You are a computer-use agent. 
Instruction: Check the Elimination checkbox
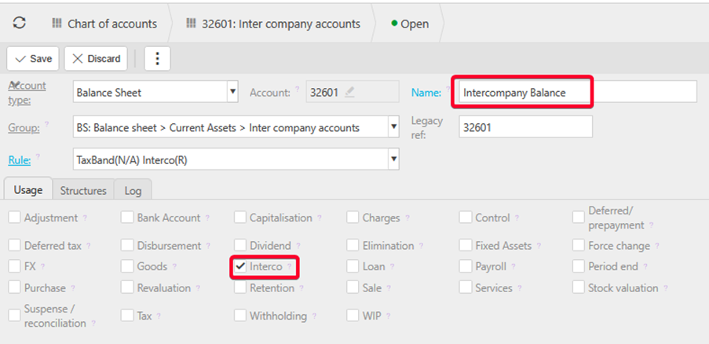tap(353, 246)
